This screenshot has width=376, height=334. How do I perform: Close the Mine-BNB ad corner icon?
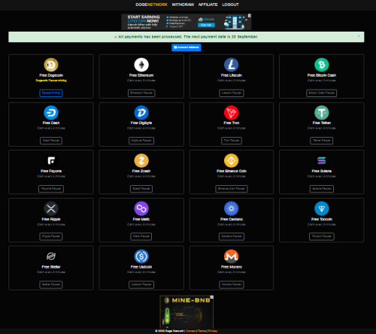tap(212, 297)
